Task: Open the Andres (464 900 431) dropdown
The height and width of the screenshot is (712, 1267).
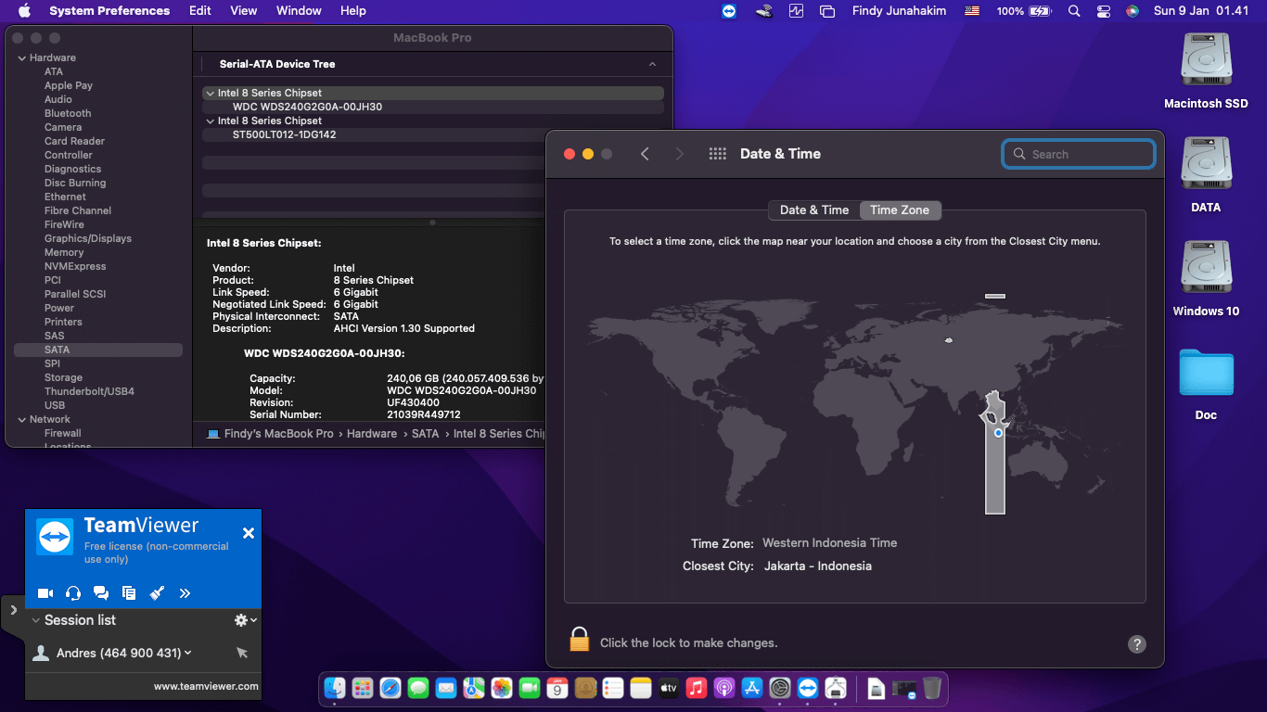Action: click(x=187, y=653)
